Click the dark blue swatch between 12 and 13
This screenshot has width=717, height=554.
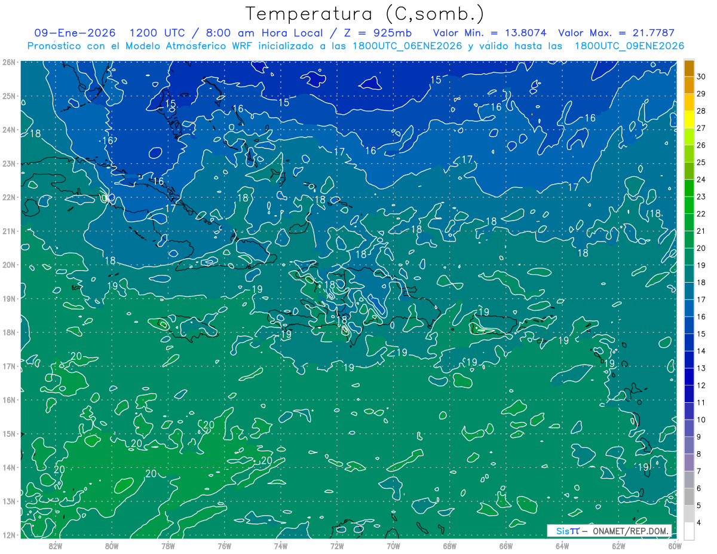(689, 377)
